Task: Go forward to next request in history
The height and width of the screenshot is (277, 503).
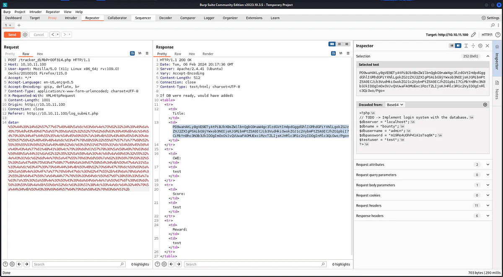Action: pyautogui.click(x=65, y=35)
